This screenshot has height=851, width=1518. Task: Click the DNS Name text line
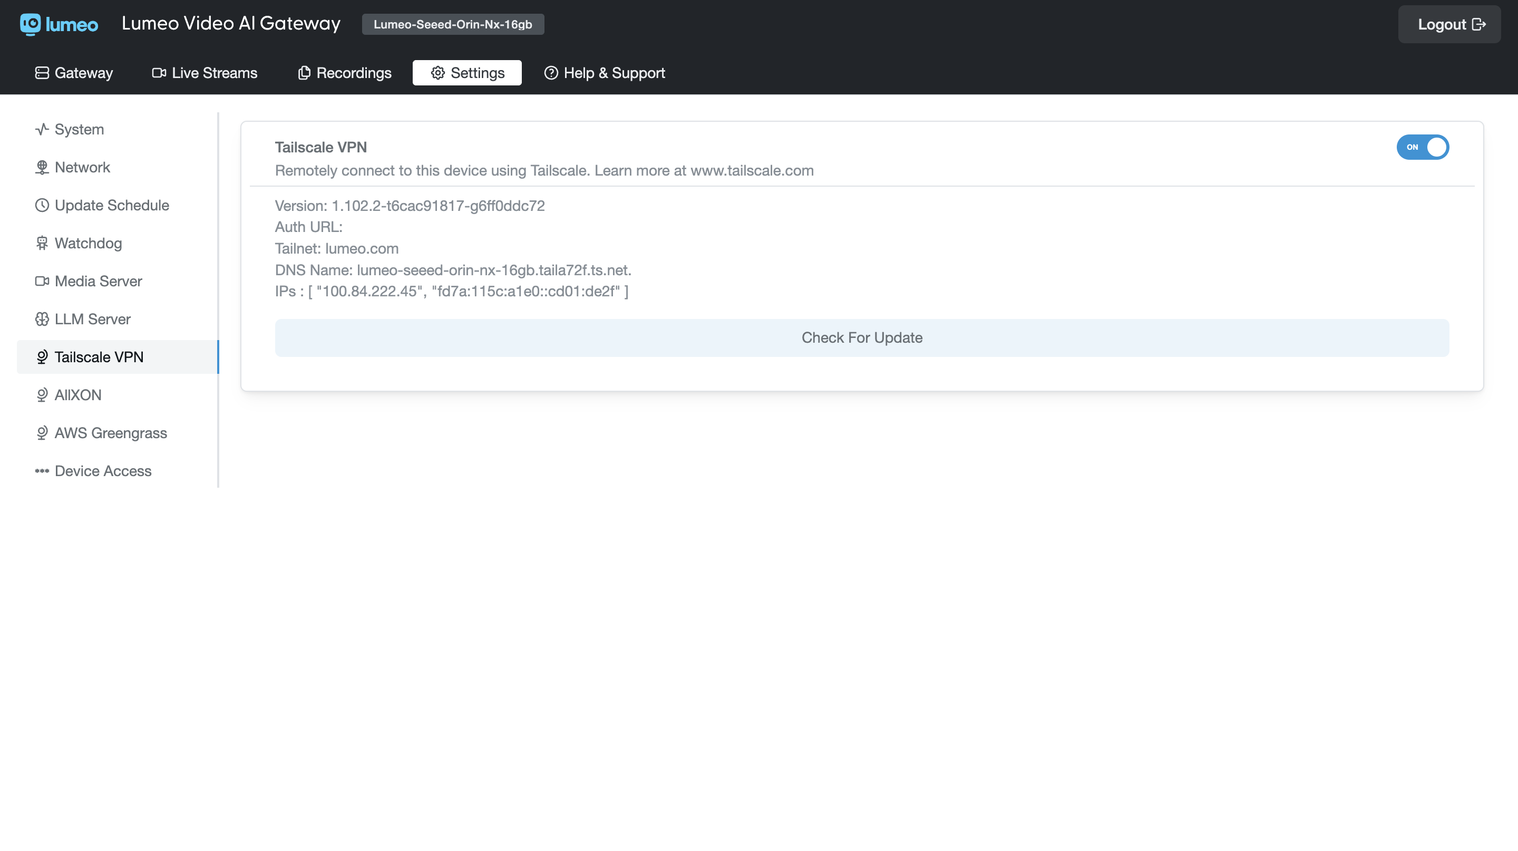pyautogui.click(x=453, y=270)
